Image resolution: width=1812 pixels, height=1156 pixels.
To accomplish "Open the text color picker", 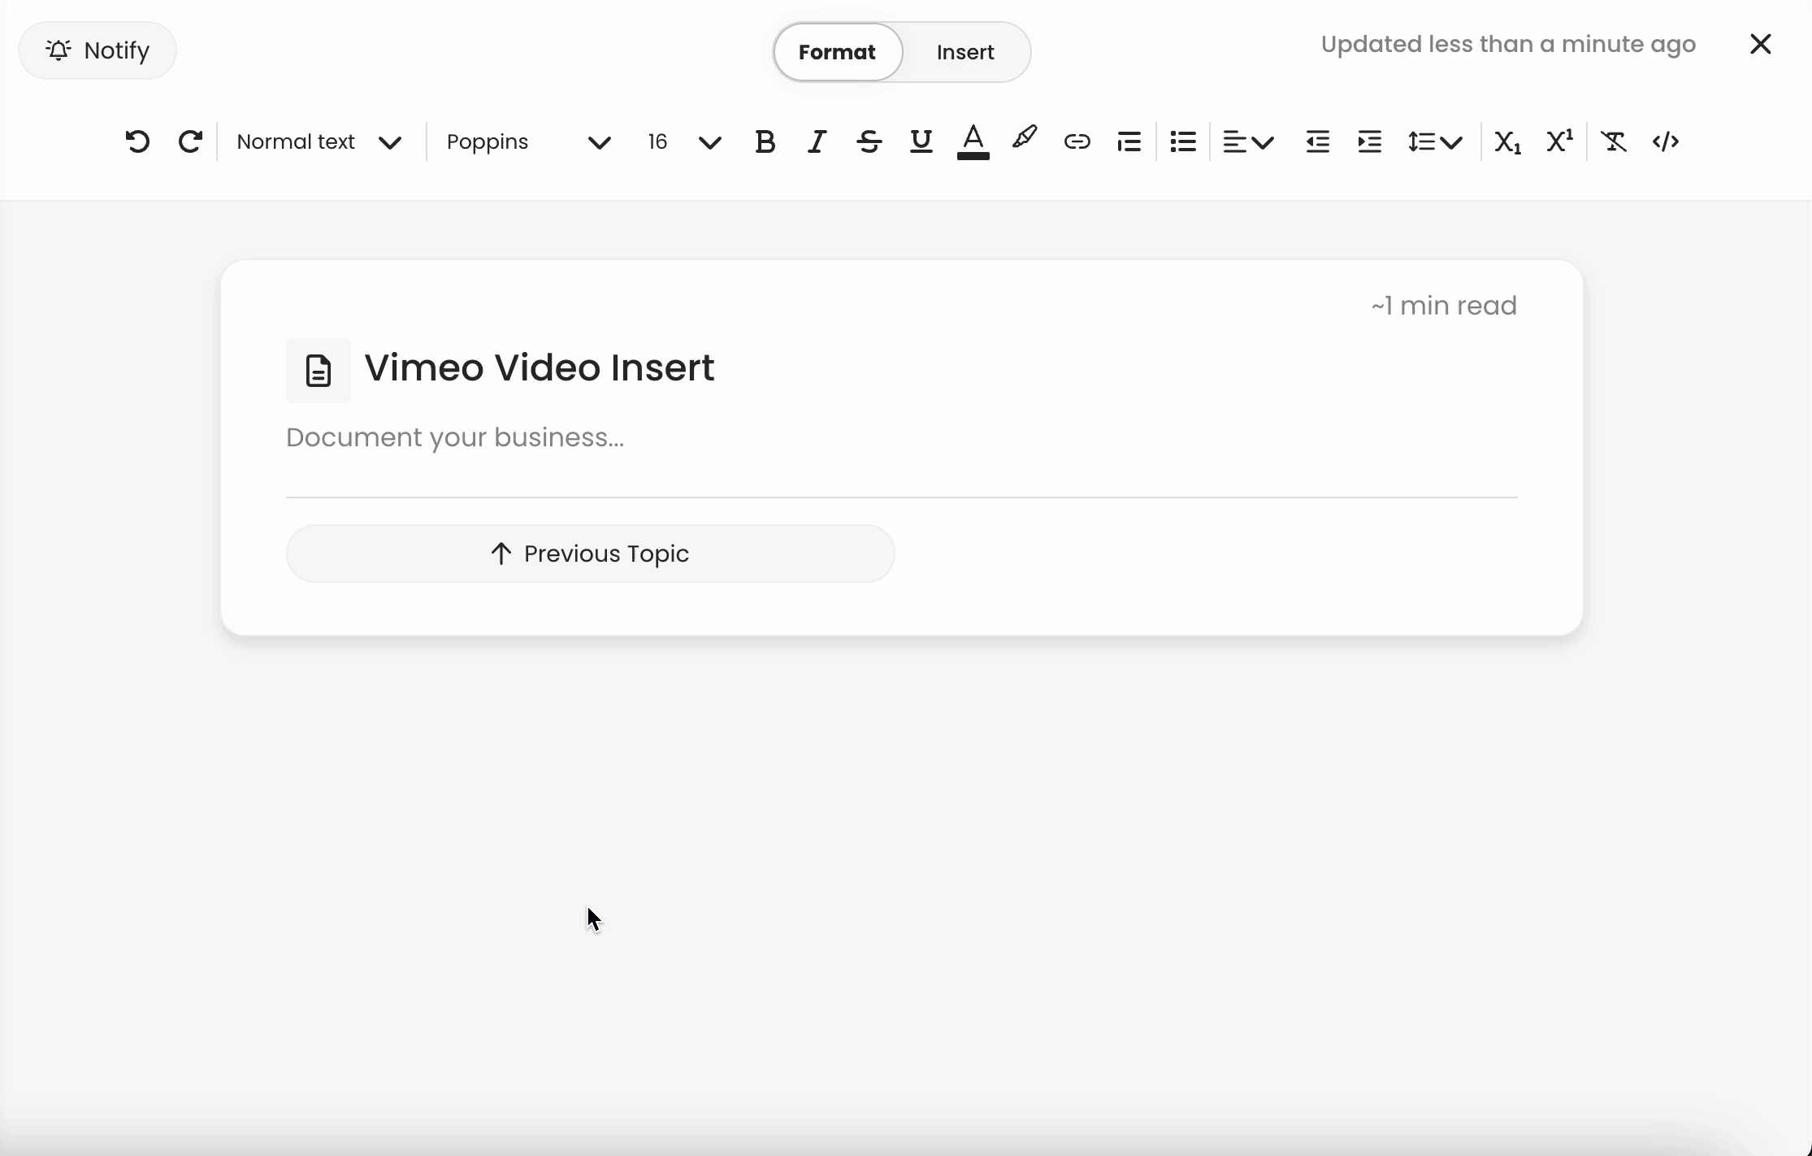I will (x=973, y=141).
